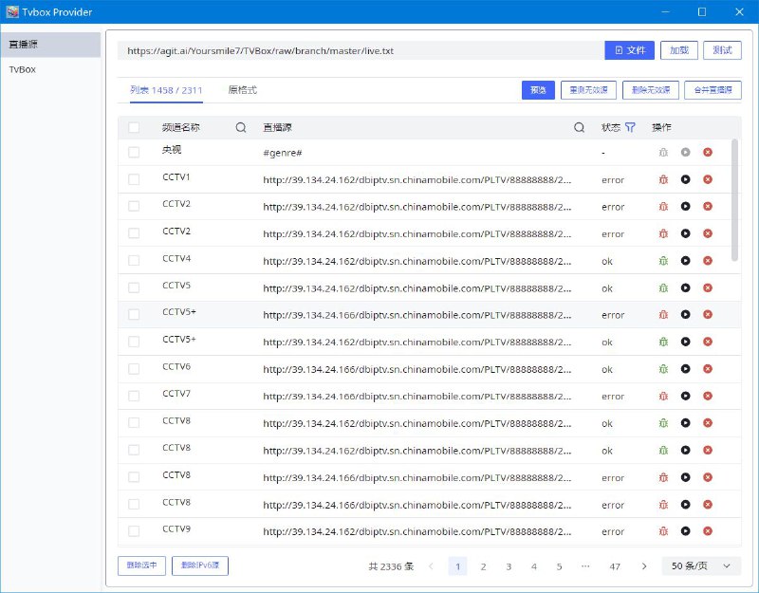This screenshot has height=593, width=759.
Task: Click the live.txt URL input field
Action: coord(361,49)
